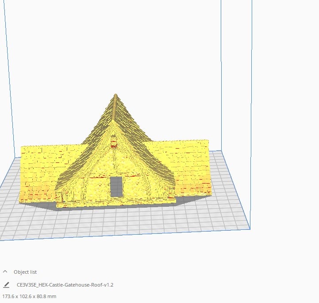Viewport: 319px width, 303px height.
Task: Click the red overhang mark near gable top
Action: (115, 143)
